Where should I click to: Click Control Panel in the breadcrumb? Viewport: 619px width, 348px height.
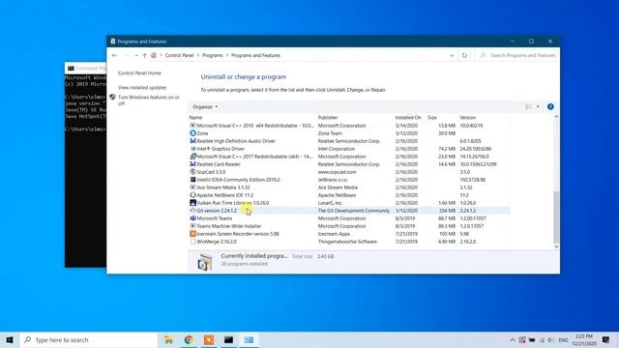tap(179, 56)
